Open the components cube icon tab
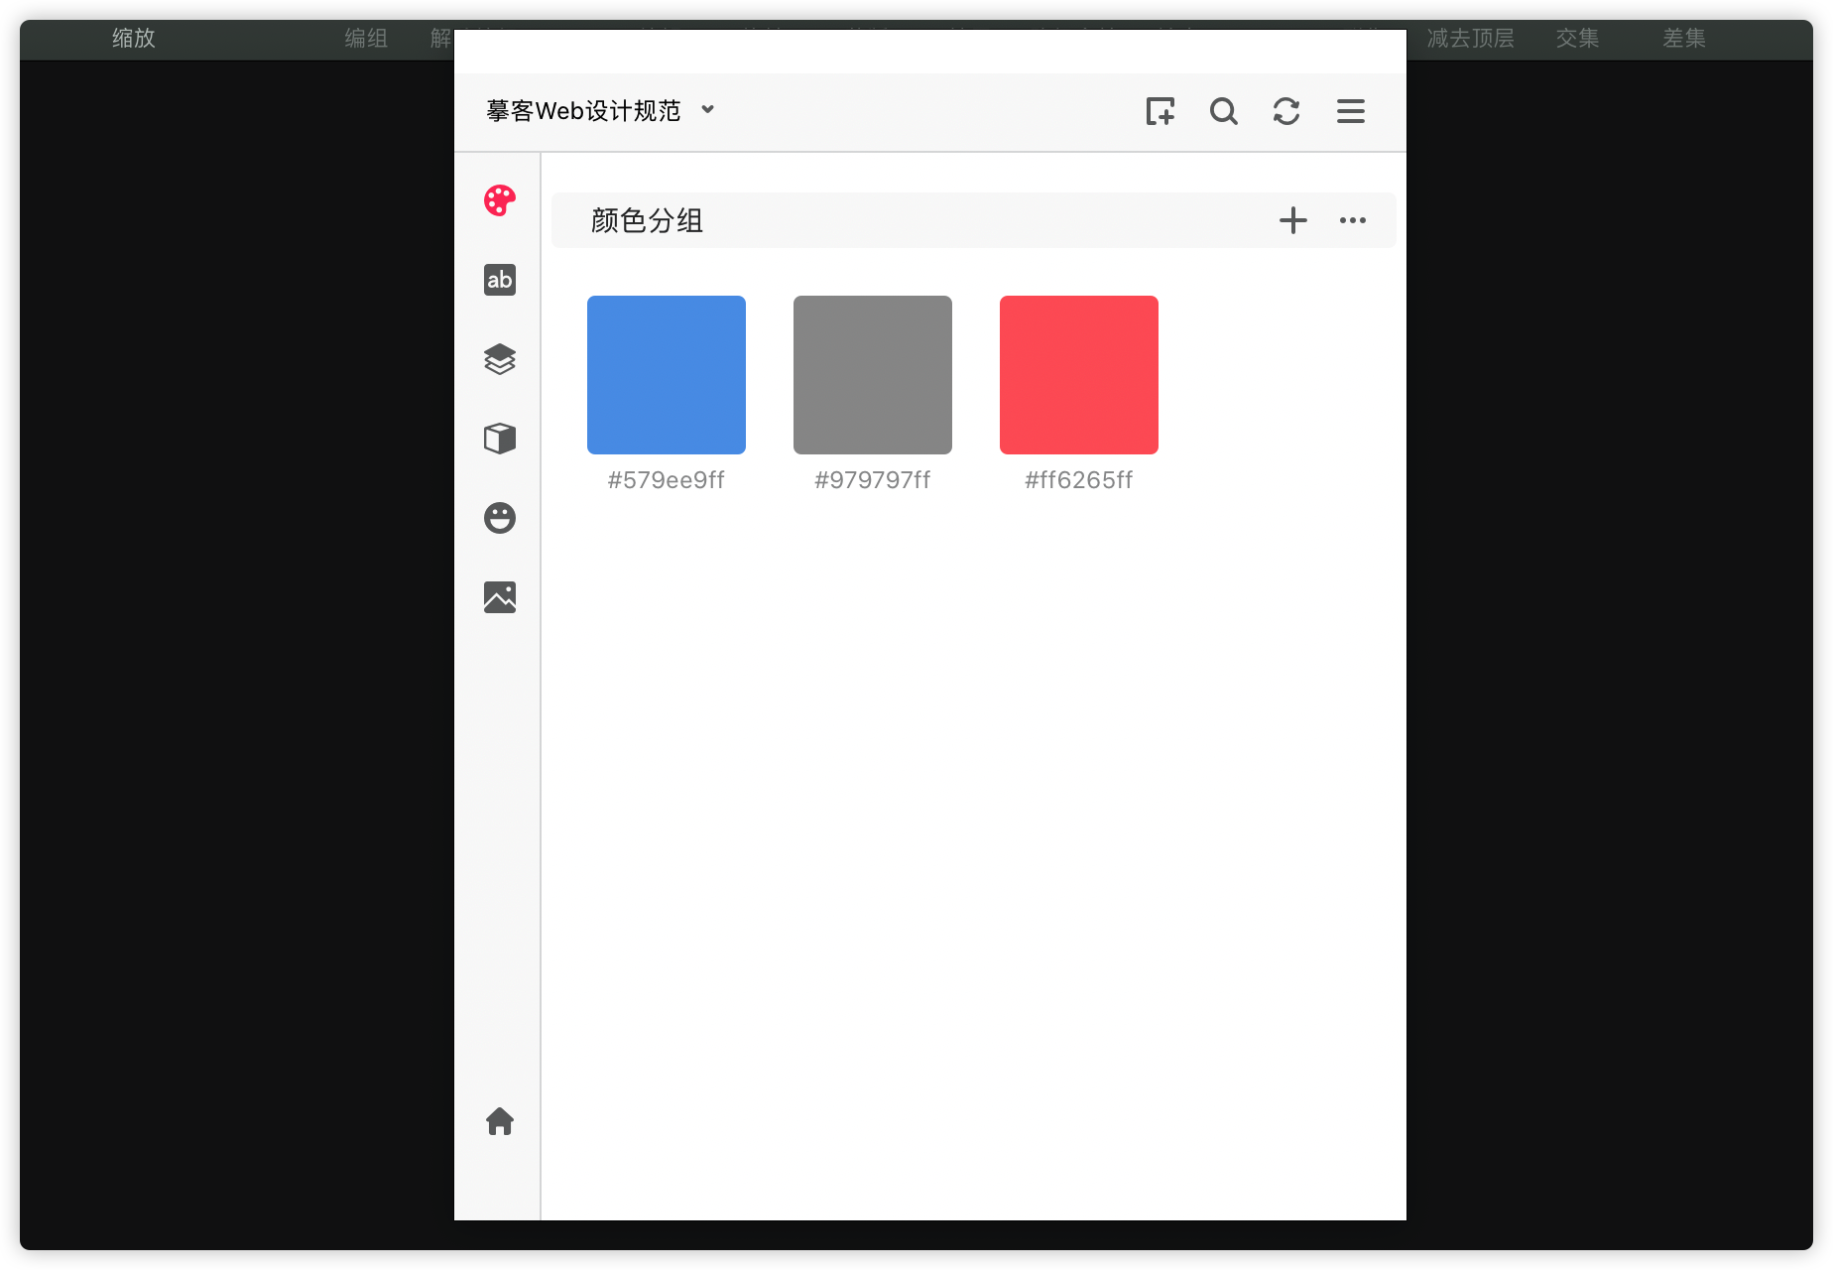This screenshot has height=1270, width=1833. tap(500, 439)
